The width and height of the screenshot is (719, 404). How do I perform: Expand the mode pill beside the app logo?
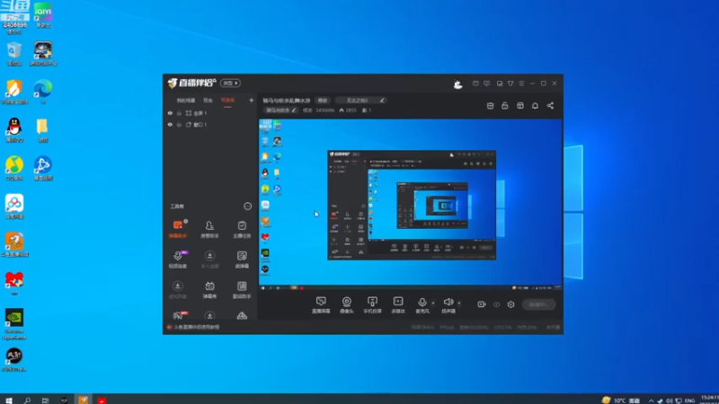[x=230, y=83]
